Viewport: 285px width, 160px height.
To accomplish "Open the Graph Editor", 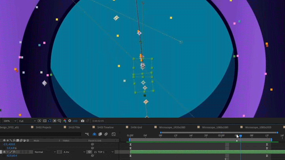I will click(114, 134).
